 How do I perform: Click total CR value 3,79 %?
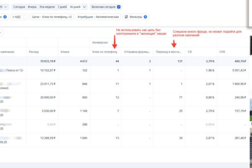[210, 61]
